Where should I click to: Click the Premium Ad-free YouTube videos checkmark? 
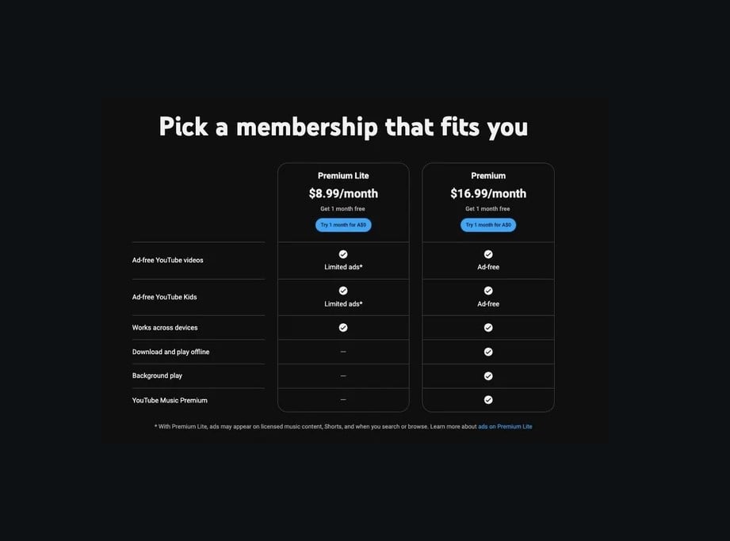click(488, 254)
